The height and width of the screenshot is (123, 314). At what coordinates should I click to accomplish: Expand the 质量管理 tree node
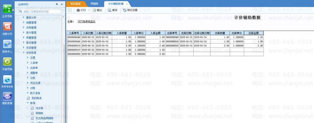24,37
